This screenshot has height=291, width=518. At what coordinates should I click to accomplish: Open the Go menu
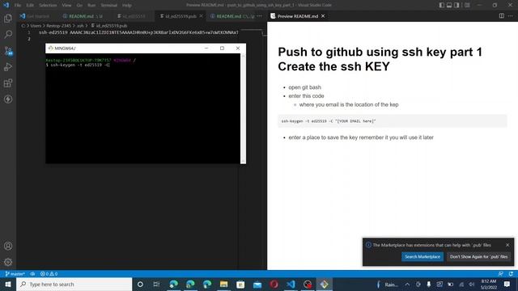(79, 6)
